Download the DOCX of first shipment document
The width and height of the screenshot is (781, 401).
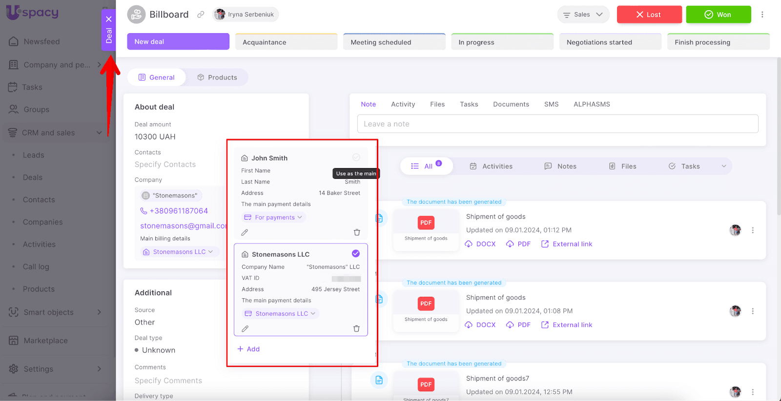[x=480, y=244]
